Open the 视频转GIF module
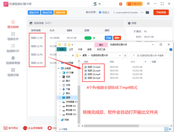174x132 pixels. (13, 48)
